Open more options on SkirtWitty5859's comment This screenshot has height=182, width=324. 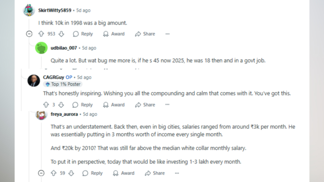point(167,34)
